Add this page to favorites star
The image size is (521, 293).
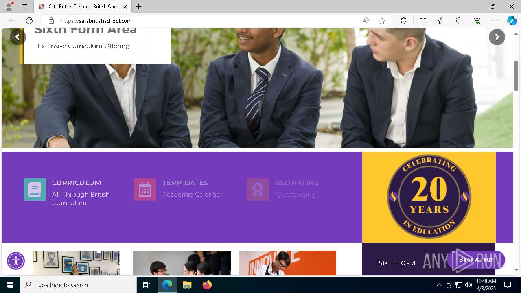point(382,21)
